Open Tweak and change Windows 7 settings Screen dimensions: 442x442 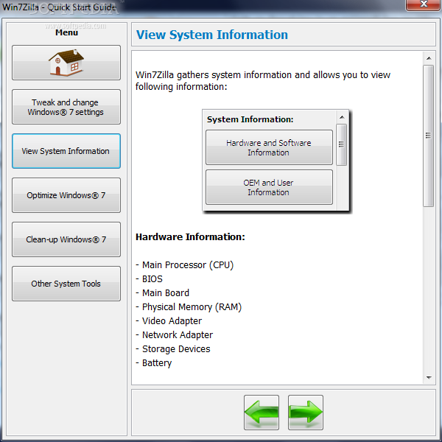coord(66,107)
